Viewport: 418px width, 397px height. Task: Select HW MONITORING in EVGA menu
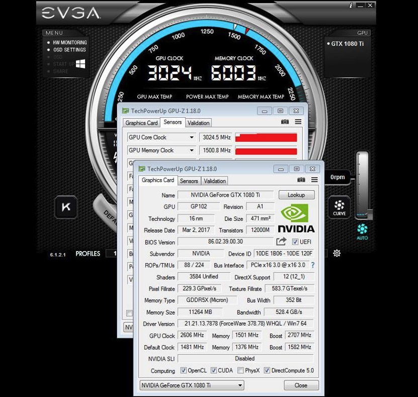[x=70, y=43]
